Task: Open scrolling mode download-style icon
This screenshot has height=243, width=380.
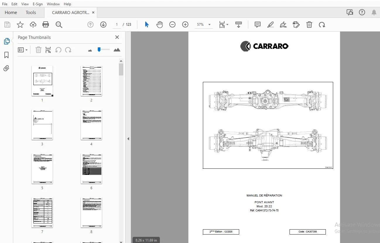Action: tap(239, 25)
